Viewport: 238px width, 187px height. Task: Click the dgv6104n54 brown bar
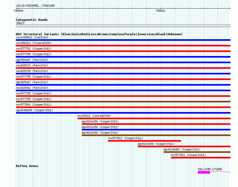[x=197, y=152]
